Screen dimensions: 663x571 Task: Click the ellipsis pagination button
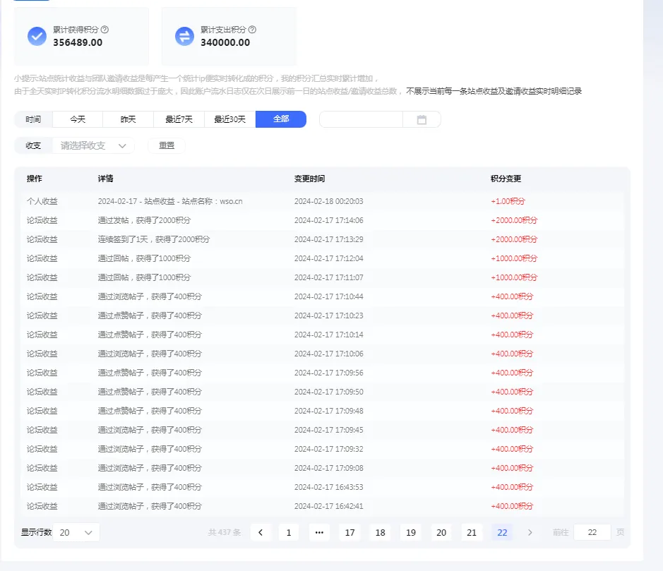pyautogui.click(x=318, y=532)
